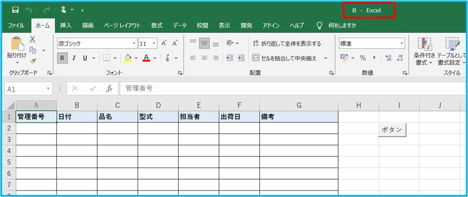
Task: Click the Increase Font Size icon
Action: [164, 43]
